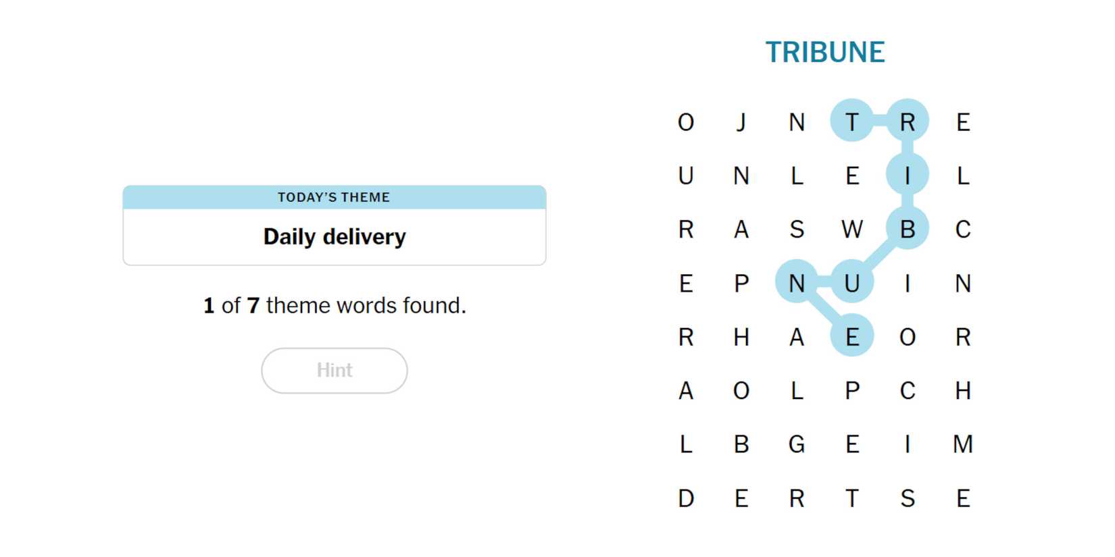Select the highlighted letter T
Image resolution: width=1115 pixels, height=557 pixels.
852,122
